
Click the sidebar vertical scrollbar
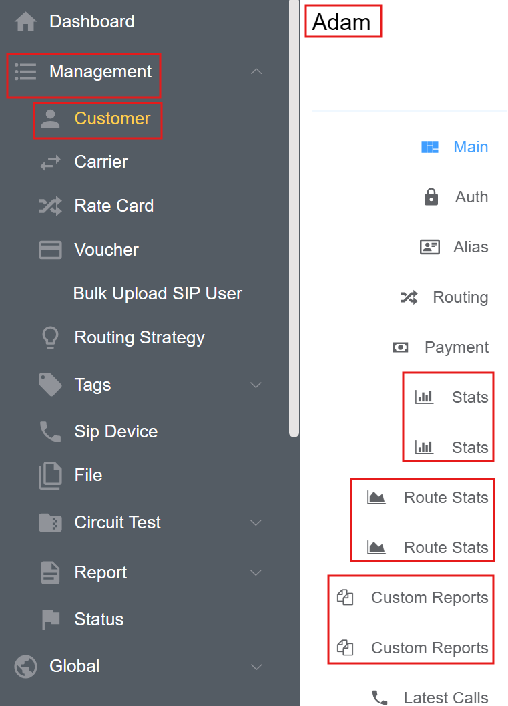pyautogui.click(x=294, y=220)
